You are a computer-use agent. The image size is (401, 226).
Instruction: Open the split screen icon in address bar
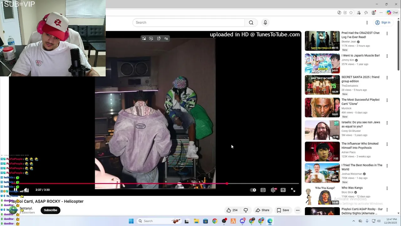tap(345, 13)
